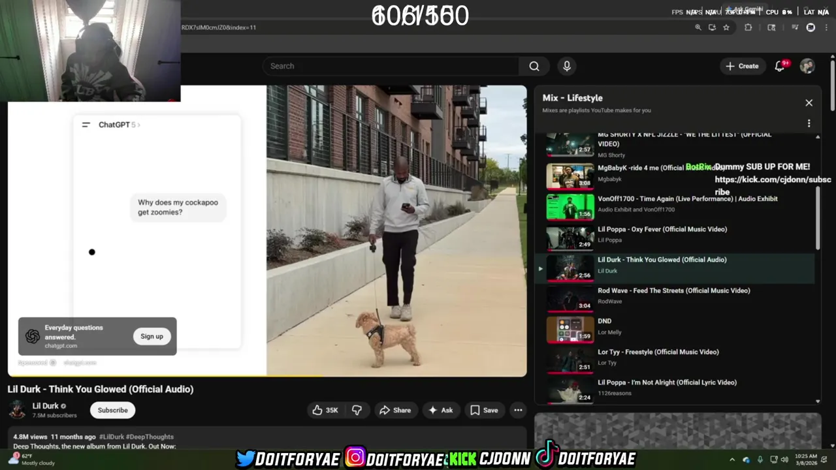Click Share button under video
Image resolution: width=836 pixels, height=470 pixels.
[395, 410]
